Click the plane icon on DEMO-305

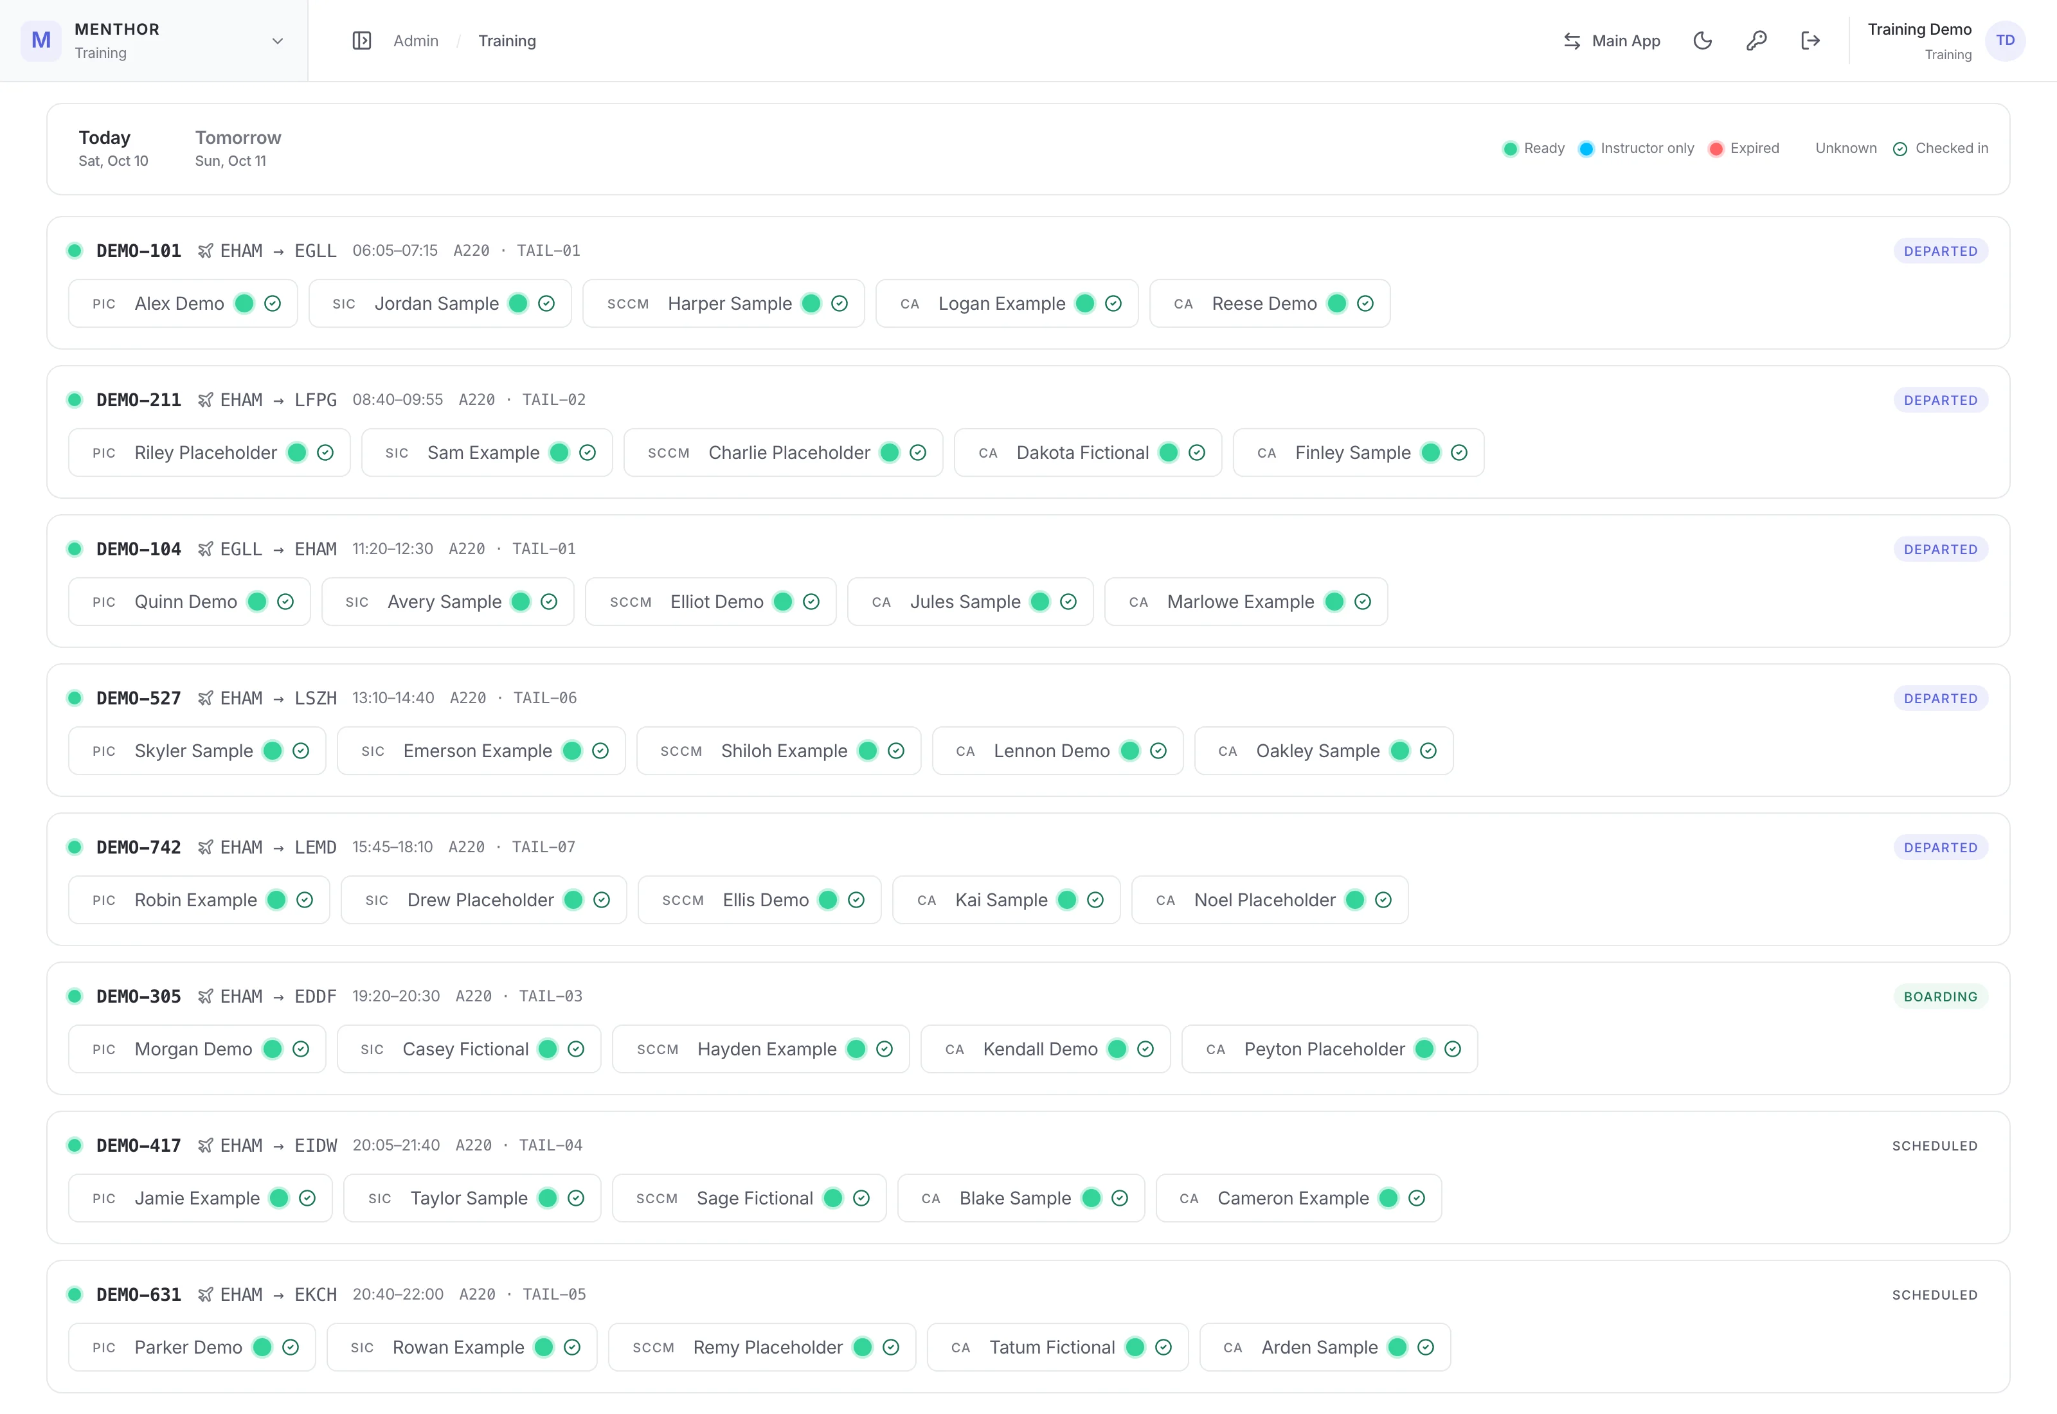[206, 997]
